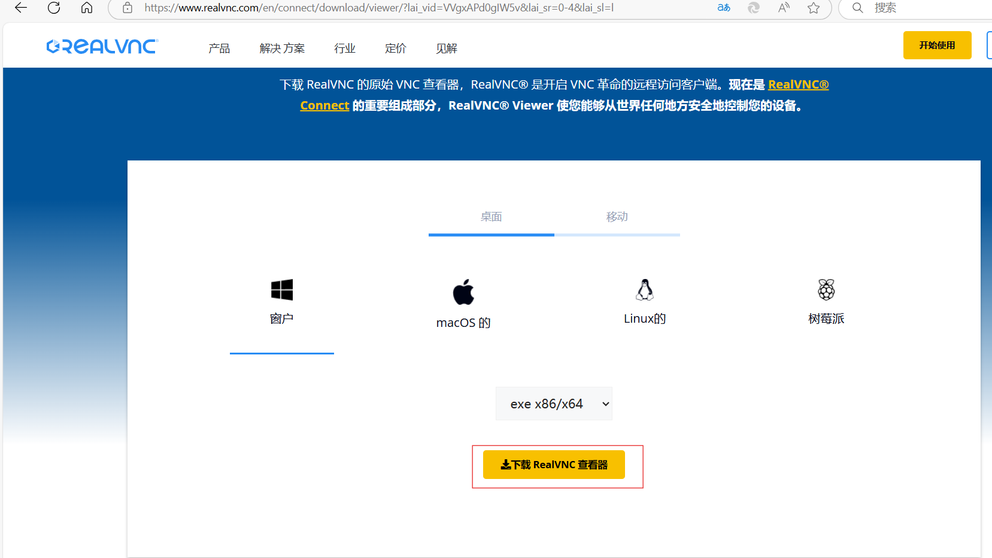The image size is (992, 558).
Task: Open the read aloud icon
Action: click(784, 8)
